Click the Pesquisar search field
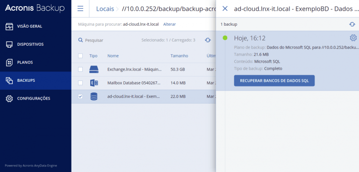 94,40
